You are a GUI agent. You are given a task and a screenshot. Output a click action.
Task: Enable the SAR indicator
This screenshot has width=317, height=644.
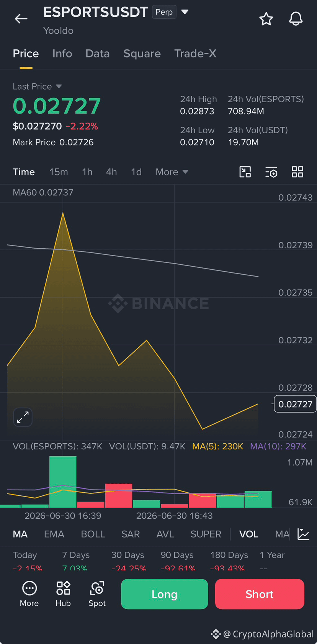click(131, 534)
